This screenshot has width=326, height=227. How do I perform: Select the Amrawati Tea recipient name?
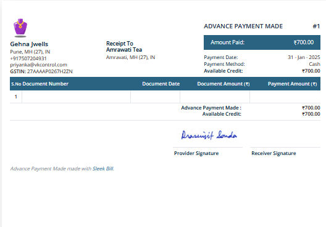[124, 50]
